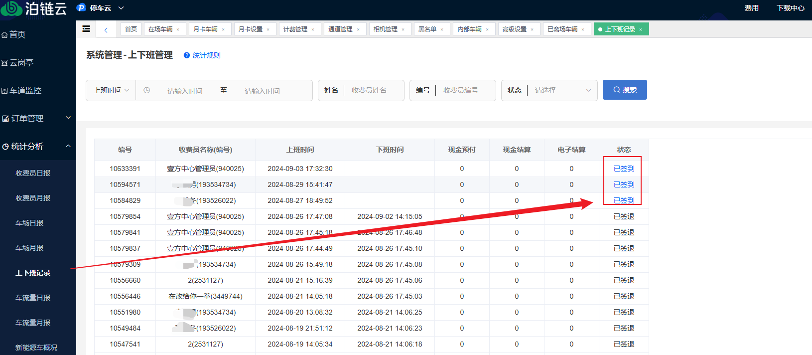Click the 收费员姓名 name input field
Image resolution: width=812 pixels, height=355 pixels.
click(374, 90)
